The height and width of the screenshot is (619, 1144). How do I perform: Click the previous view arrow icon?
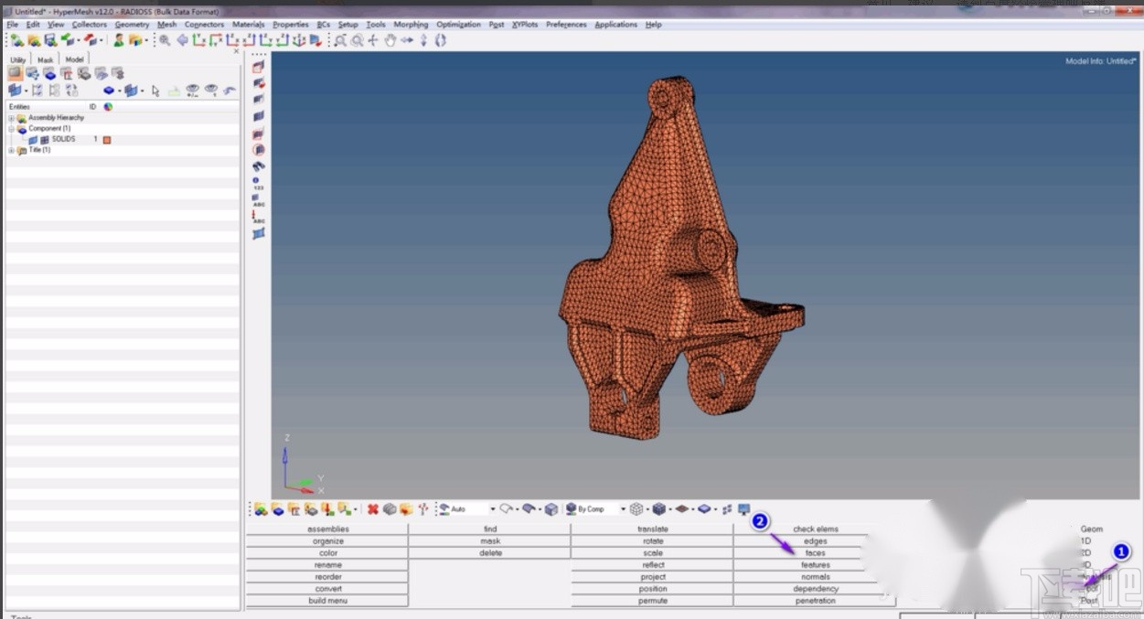(x=182, y=40)
